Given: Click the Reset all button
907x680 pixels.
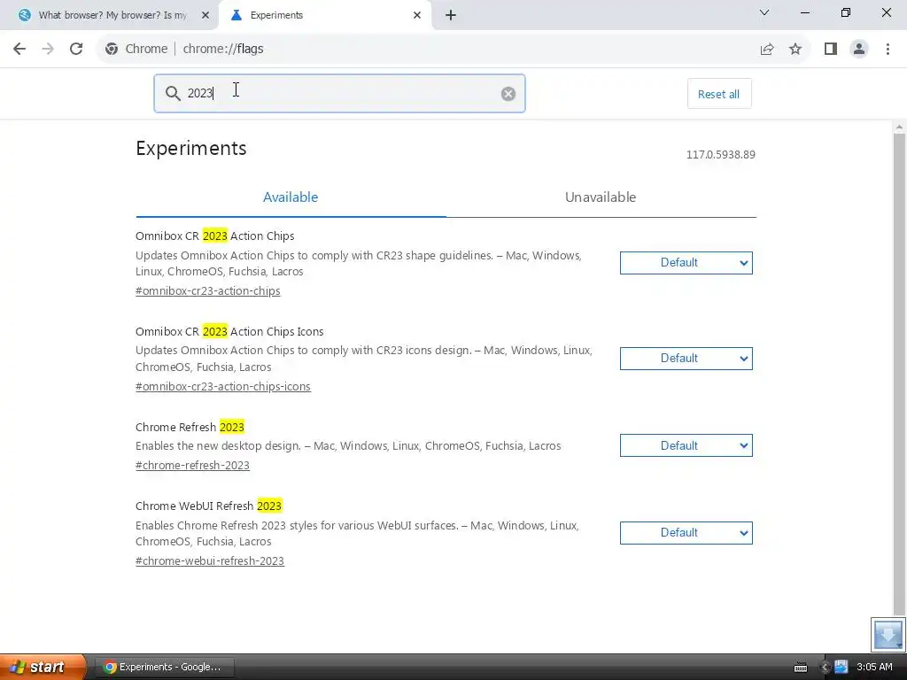Looking at the screenshot, I should (x=719, y=94).
